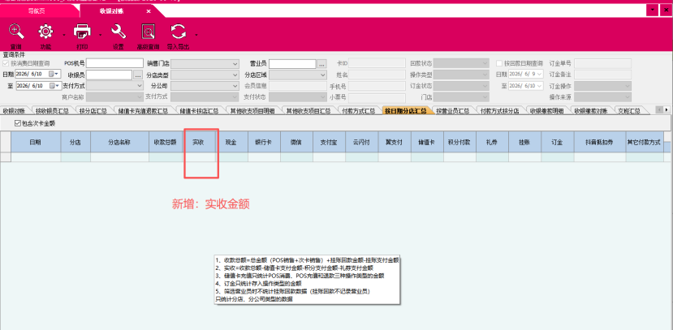Close the 收银对账 top tab with its X
Screen dimensions: 673x330
[x=149, y=11]
